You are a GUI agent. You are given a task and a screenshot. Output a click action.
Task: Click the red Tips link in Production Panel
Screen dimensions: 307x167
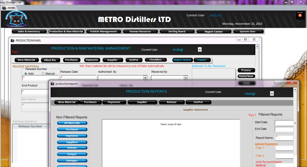[x=15, y=52]
